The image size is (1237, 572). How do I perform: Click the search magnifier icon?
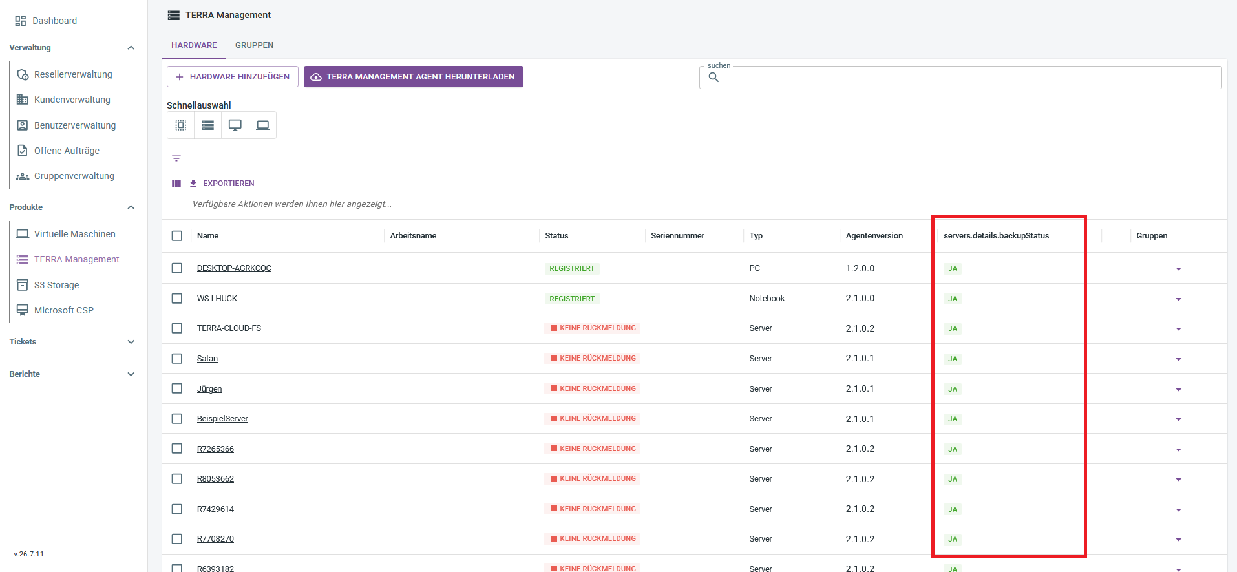(x=714, y=78)
